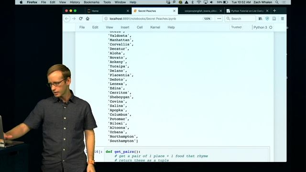Go forward to the next page
The image size is (306, 172).
coord(74,19)
